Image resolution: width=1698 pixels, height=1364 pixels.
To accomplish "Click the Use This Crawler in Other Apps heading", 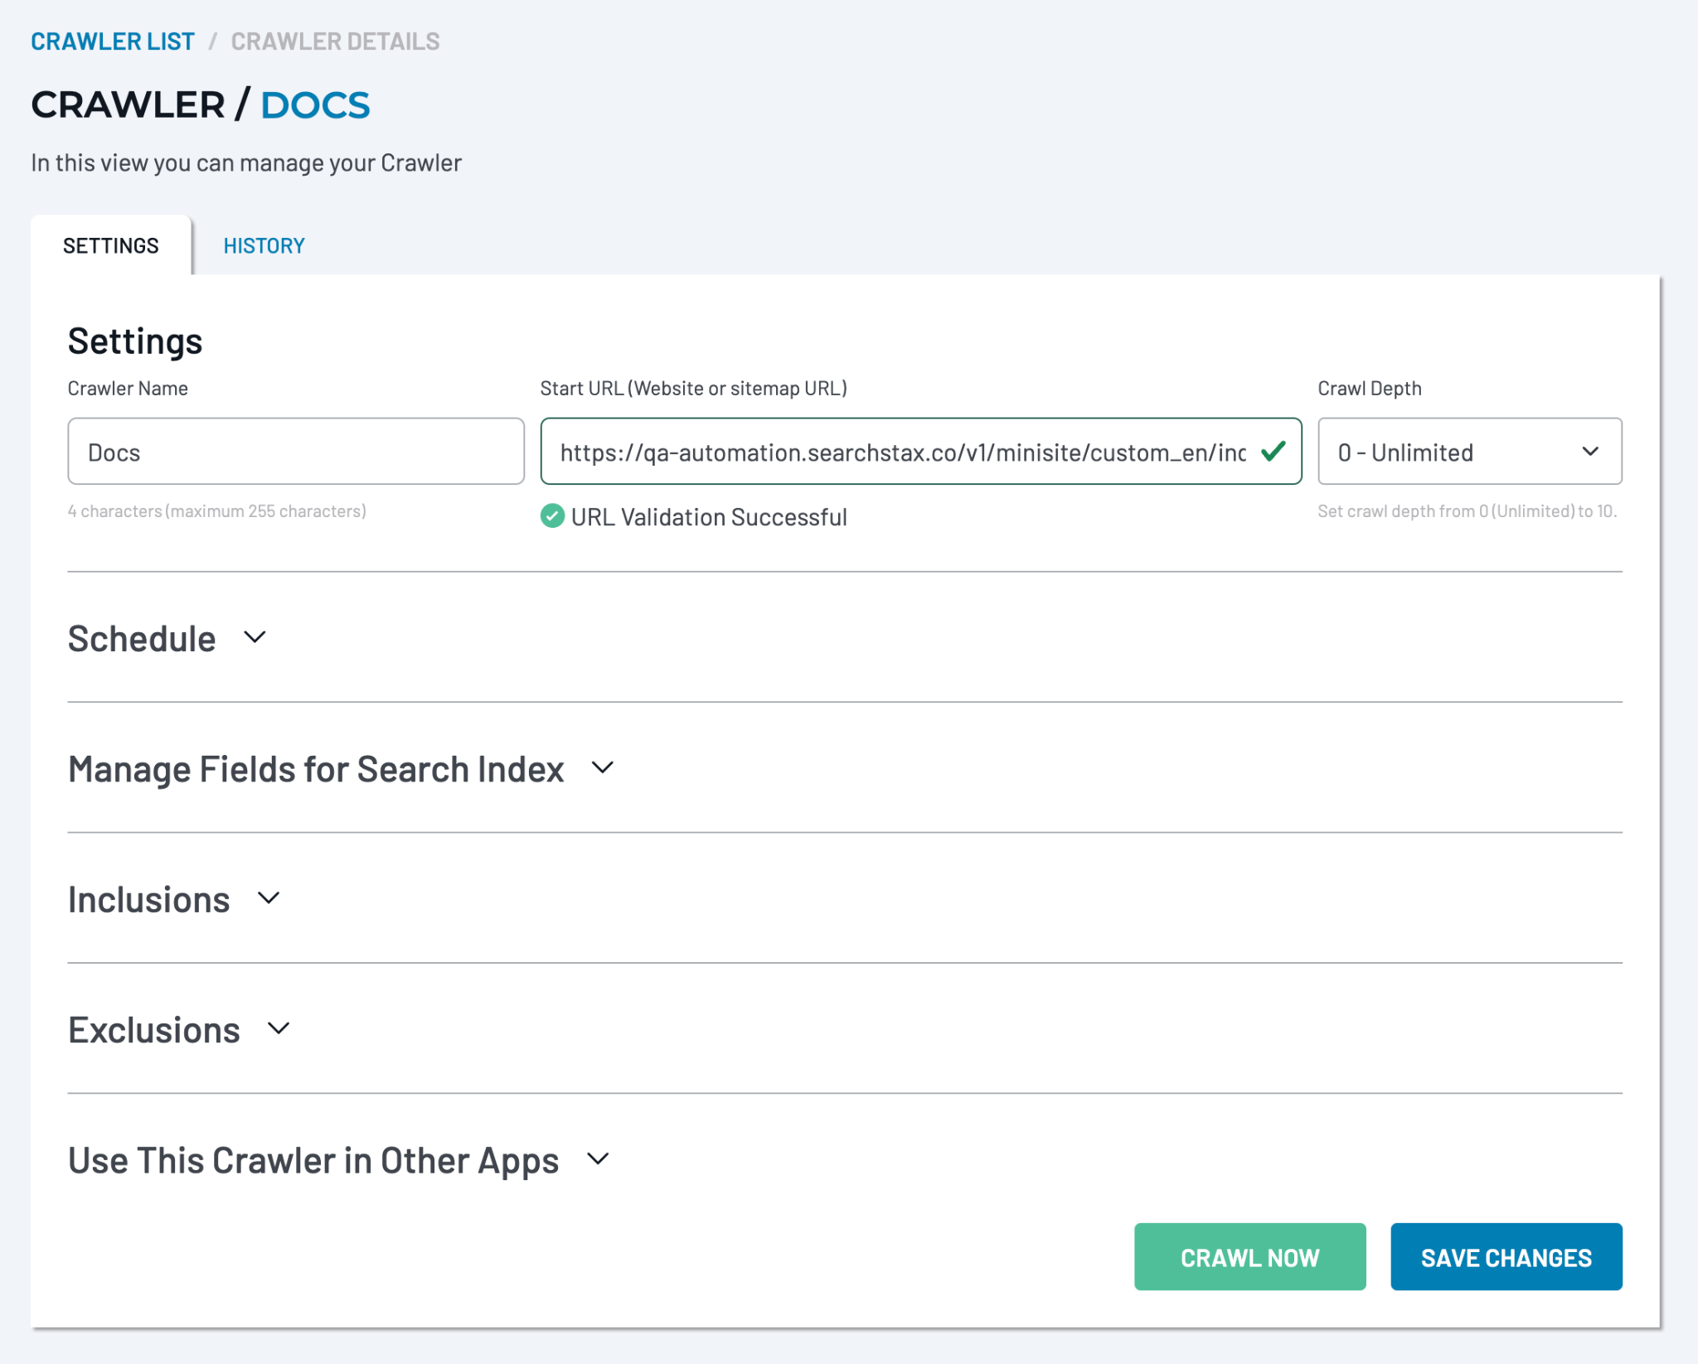I will pyautogui.click(x=313, y=1161).
